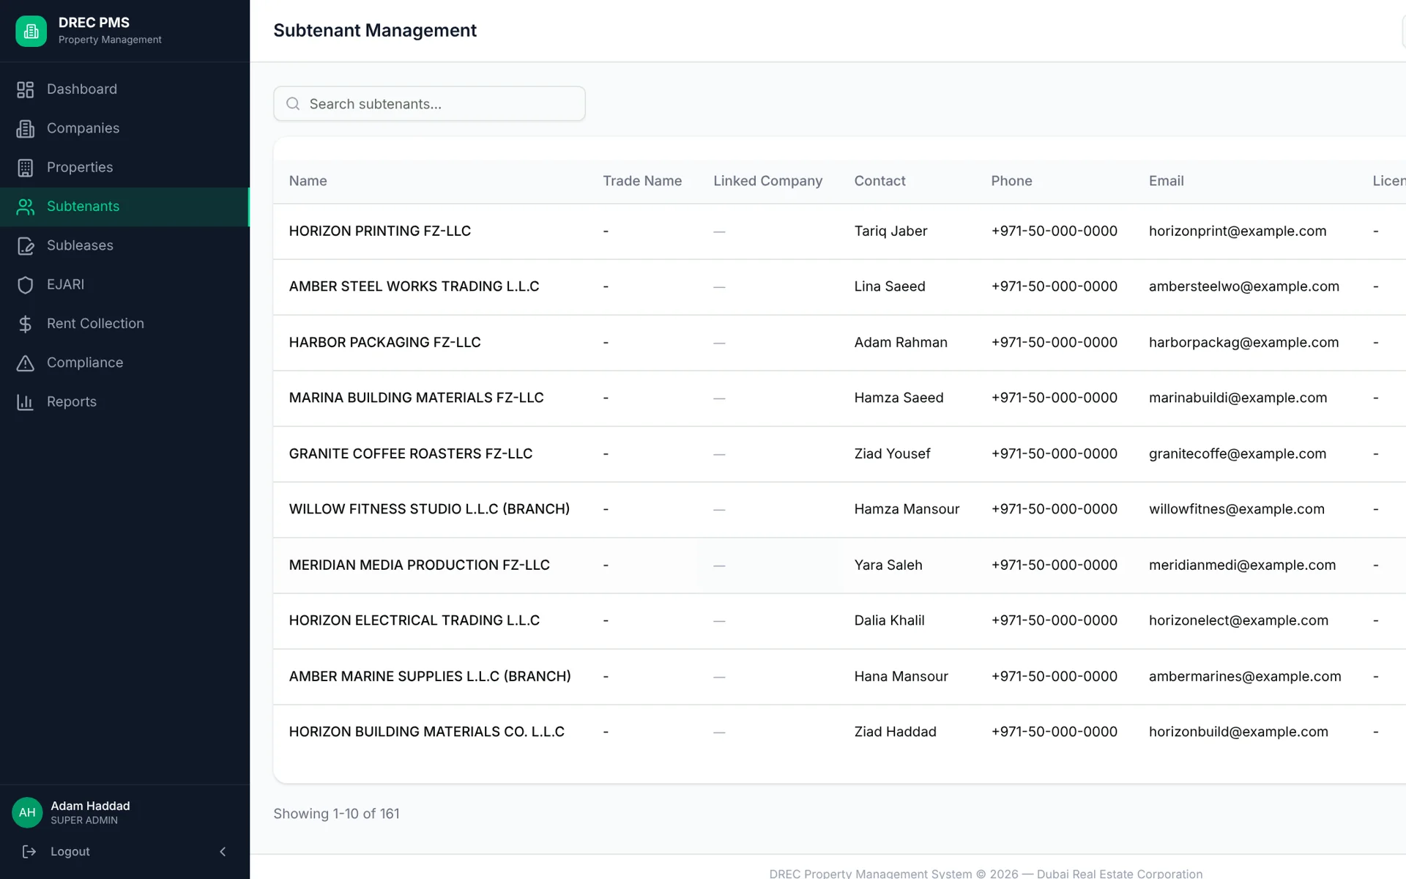Click the Email column header
The image size is (1406, 879).
point(1166,181)
